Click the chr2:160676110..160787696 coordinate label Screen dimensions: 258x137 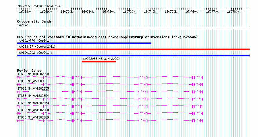(x=39, y=6)
